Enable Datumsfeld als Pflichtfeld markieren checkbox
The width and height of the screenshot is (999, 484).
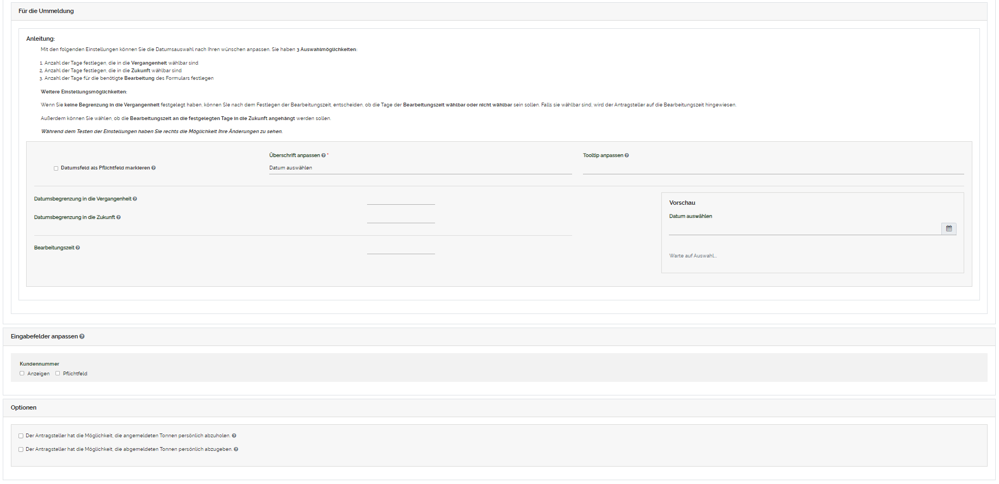[56, 168]
